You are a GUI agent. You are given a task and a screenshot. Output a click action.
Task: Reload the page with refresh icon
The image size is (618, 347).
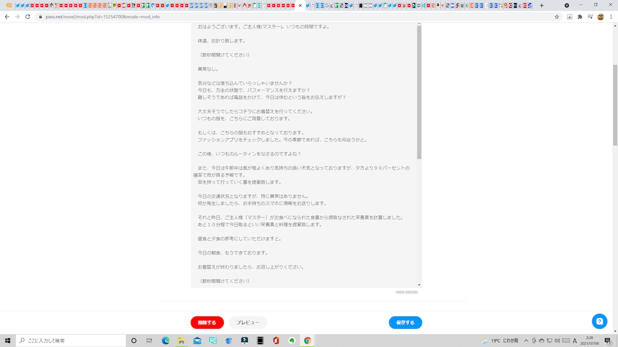[27, 17]
